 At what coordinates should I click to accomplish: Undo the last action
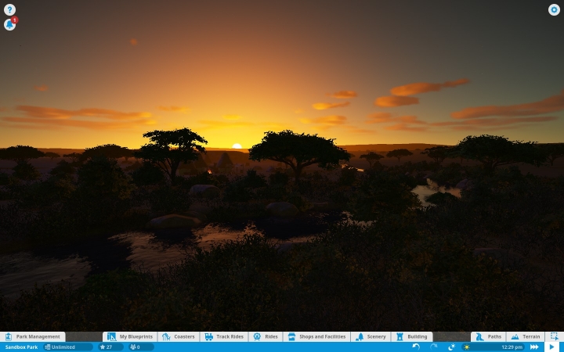click(416, 347)
